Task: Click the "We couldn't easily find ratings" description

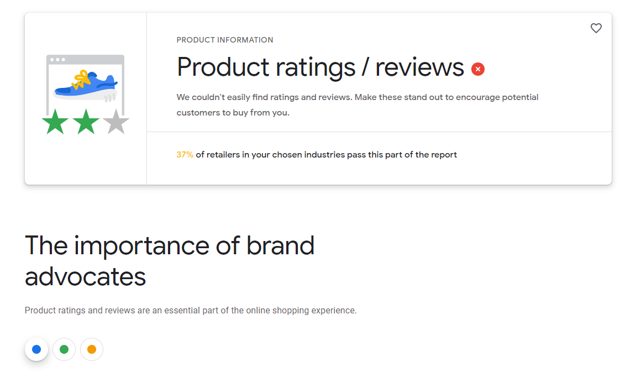Action: pos(357,97)
